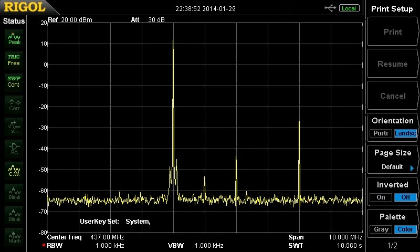Screen dimensions: 420x252
Task: Click the date and time readout
Action: click(205, 9)
